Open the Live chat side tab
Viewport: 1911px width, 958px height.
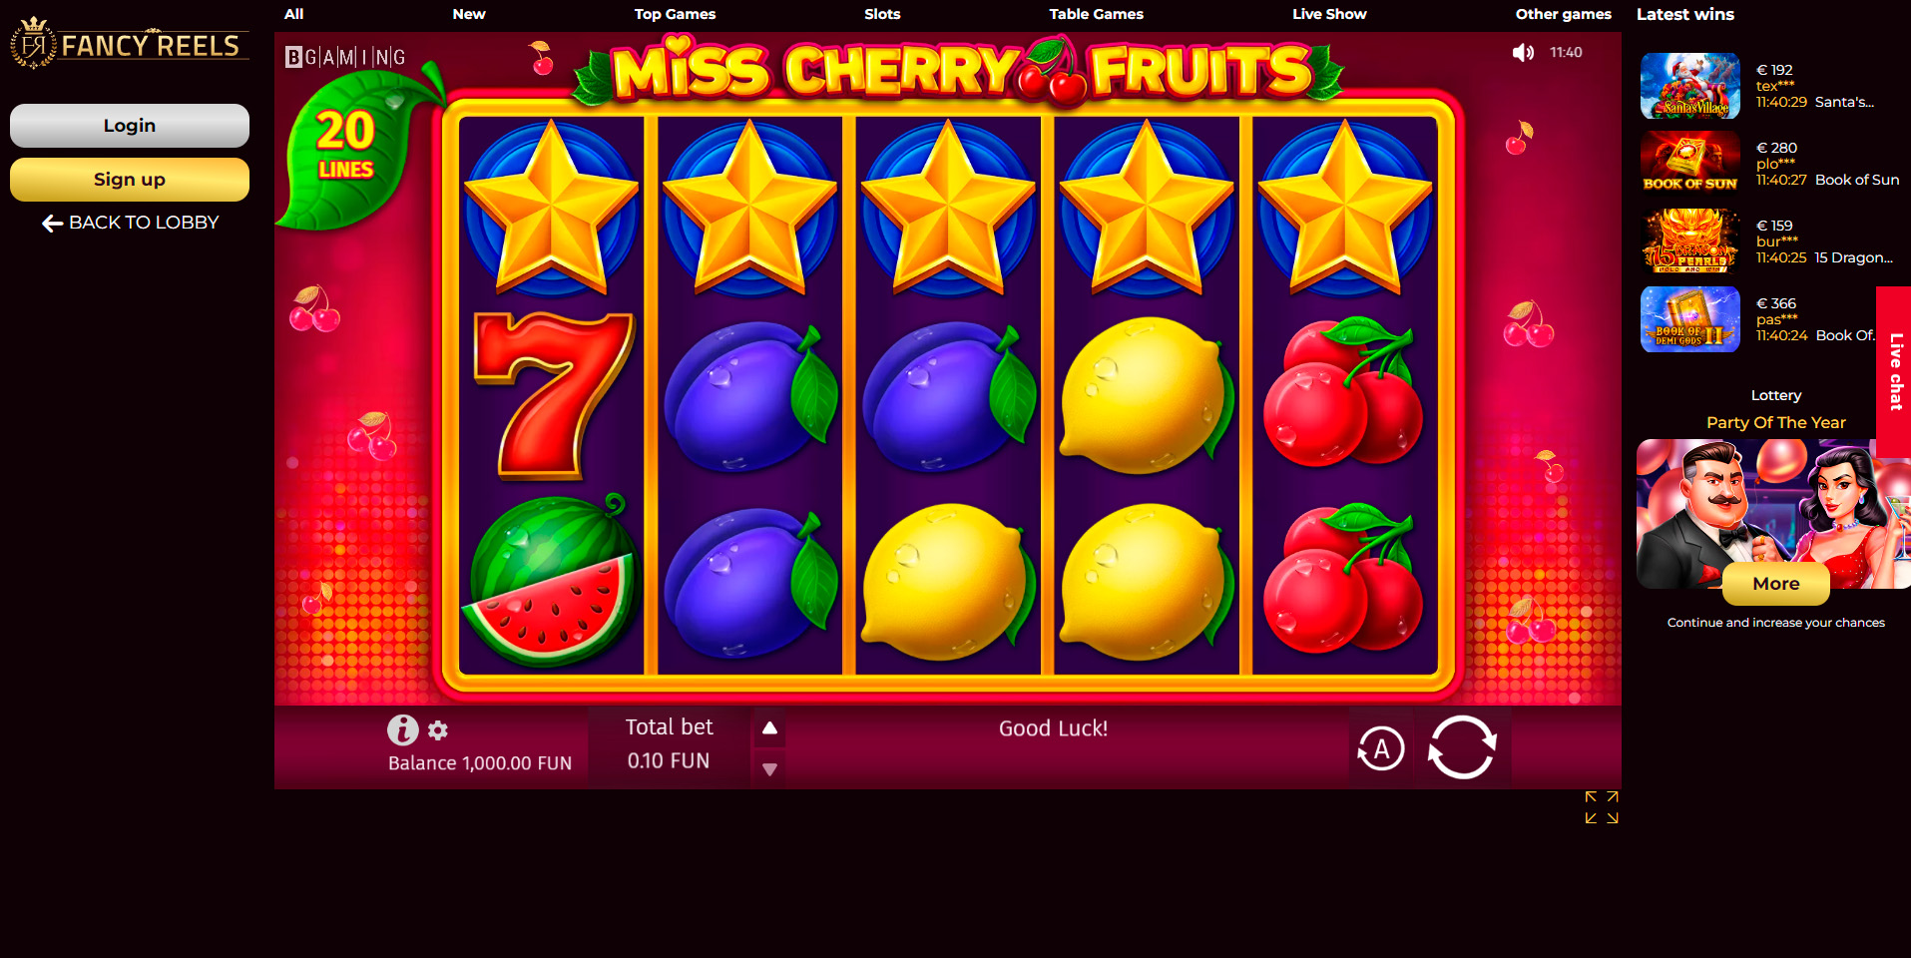[x=1894, y=371]
